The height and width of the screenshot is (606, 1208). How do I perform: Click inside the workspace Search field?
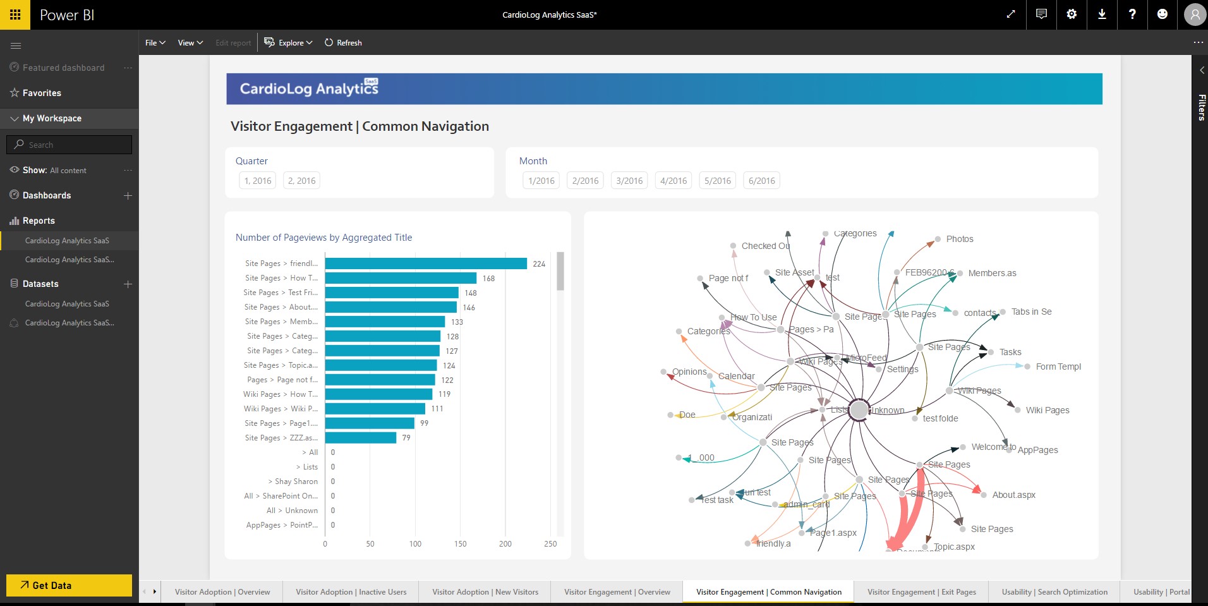click(x=69, y=145)
